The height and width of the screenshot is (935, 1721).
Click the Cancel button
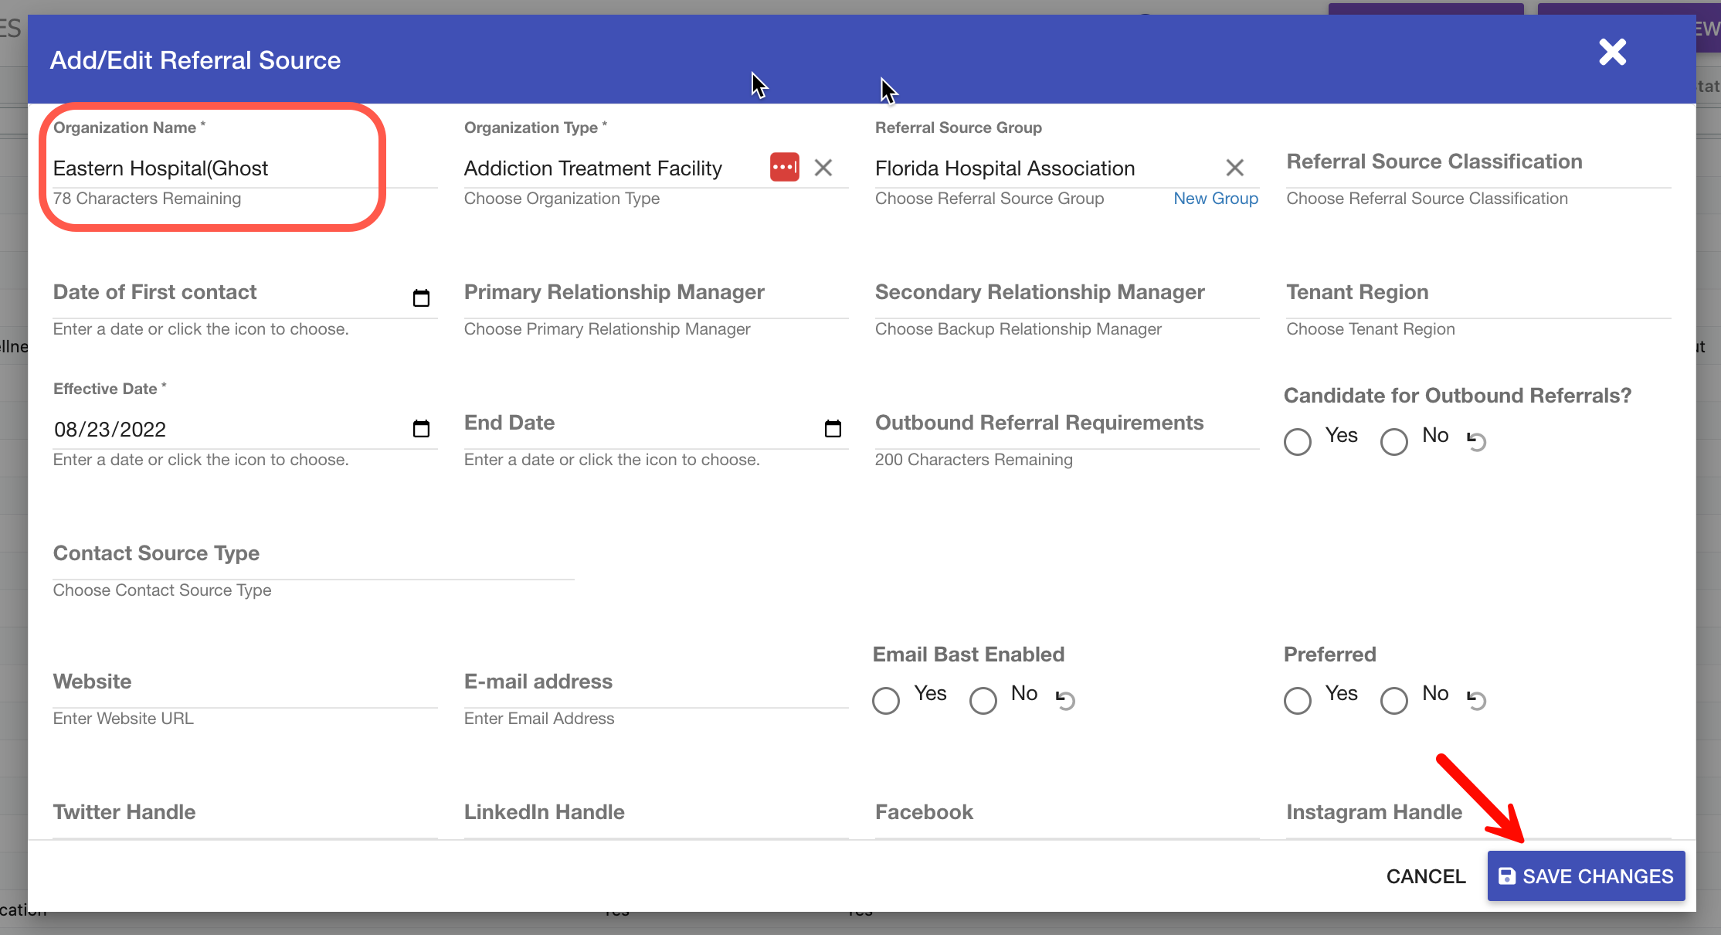[1425, 876]
